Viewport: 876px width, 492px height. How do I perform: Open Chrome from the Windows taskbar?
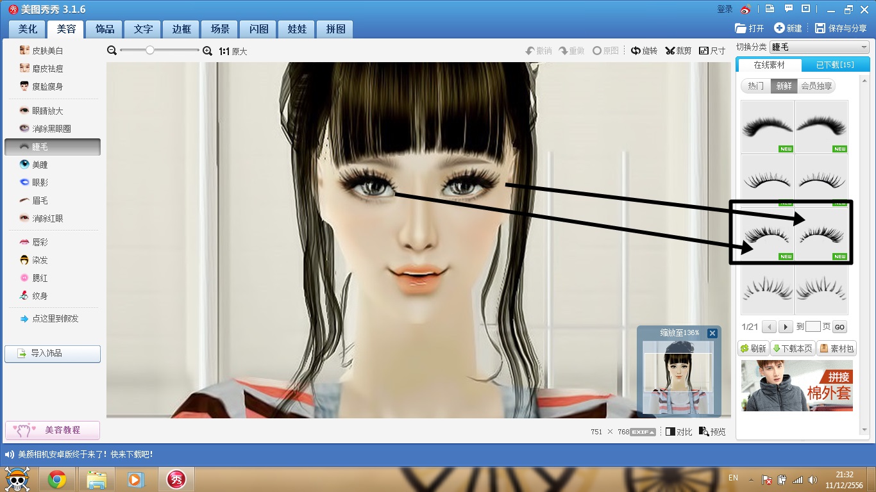(x=57, y=479)
